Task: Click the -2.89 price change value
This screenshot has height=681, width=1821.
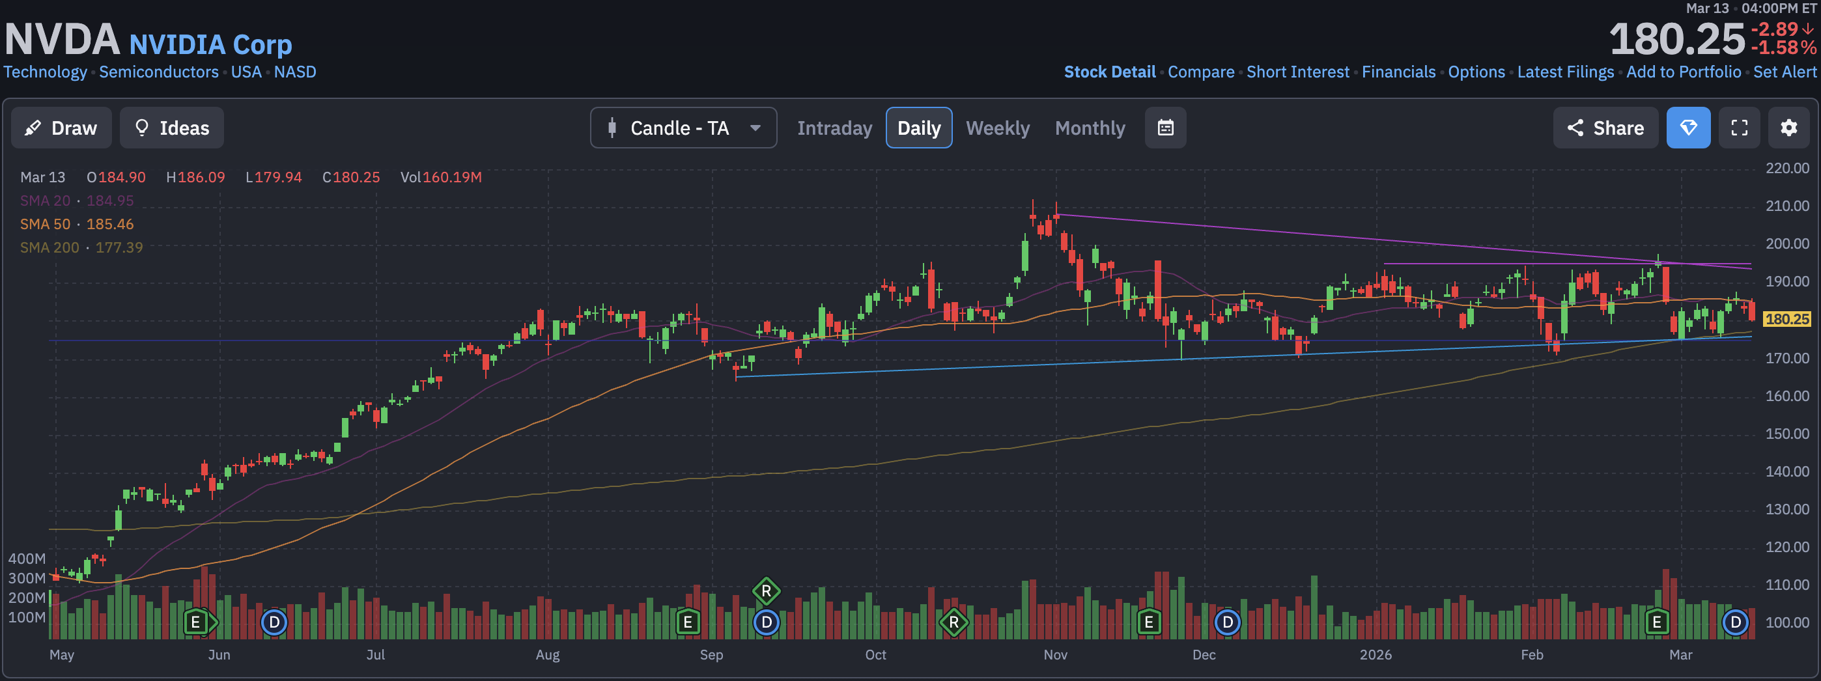Action: [x=1781, y=30]
